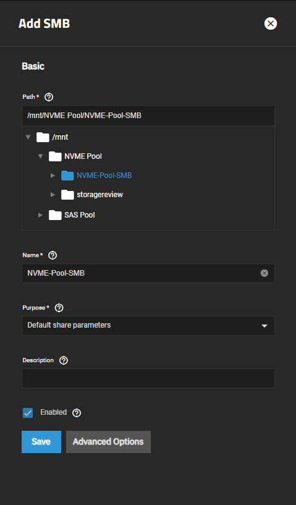
Task: Expand the storagereview folder arrow
Action: [53, 195]
